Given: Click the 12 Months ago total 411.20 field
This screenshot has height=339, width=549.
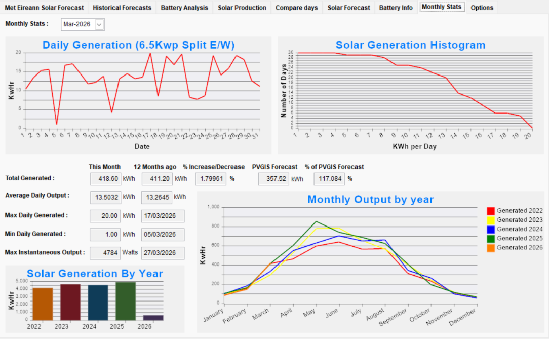Looking at the screenshot, I should pyautogui.click(x=157, y=179).
